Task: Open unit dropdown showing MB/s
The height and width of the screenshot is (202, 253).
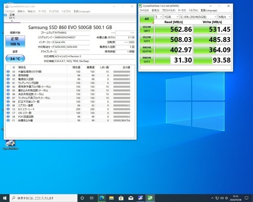Action: (225, 17)
